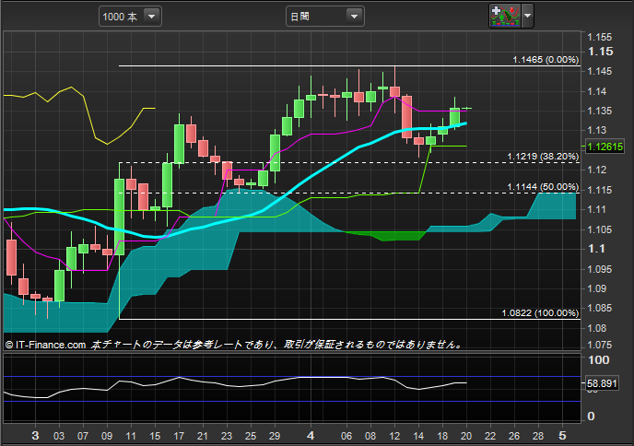Click the month marker 4 on date axis
Viewport: 634px width, 446px height.
click(311, 436)
